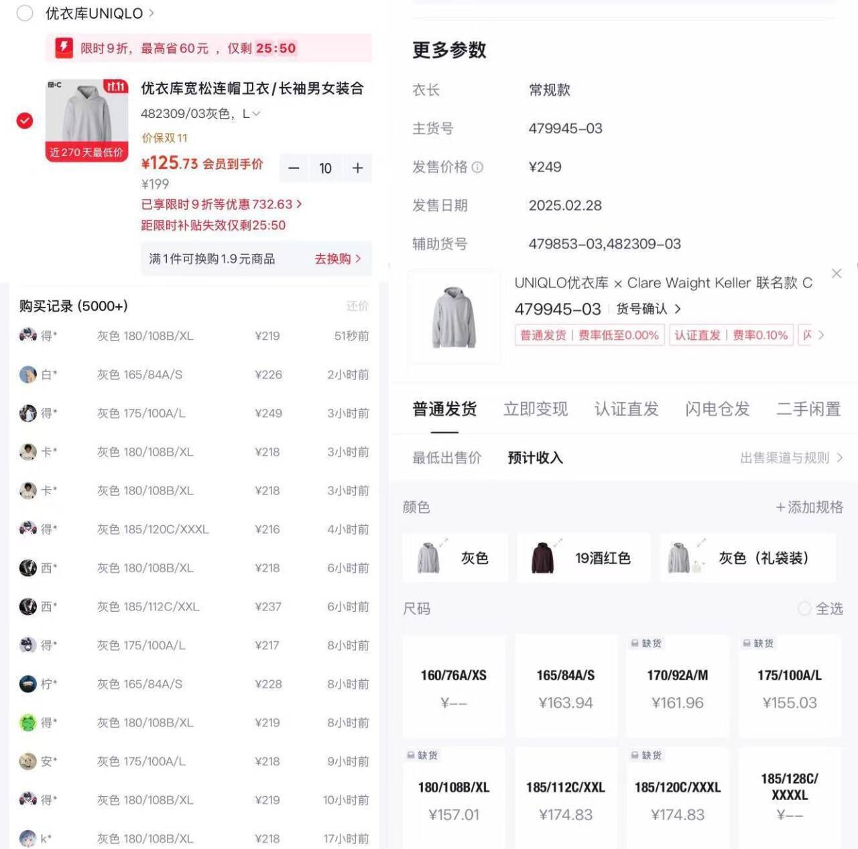Select size 185/112C/XXL priced ¥174.83
858x849 pixels.
coord(566,798)
